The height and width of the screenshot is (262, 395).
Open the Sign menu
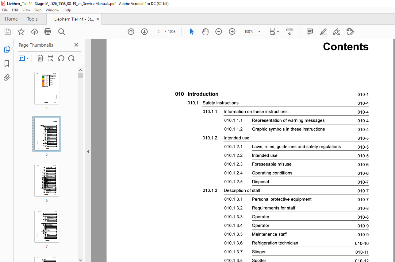38,10
